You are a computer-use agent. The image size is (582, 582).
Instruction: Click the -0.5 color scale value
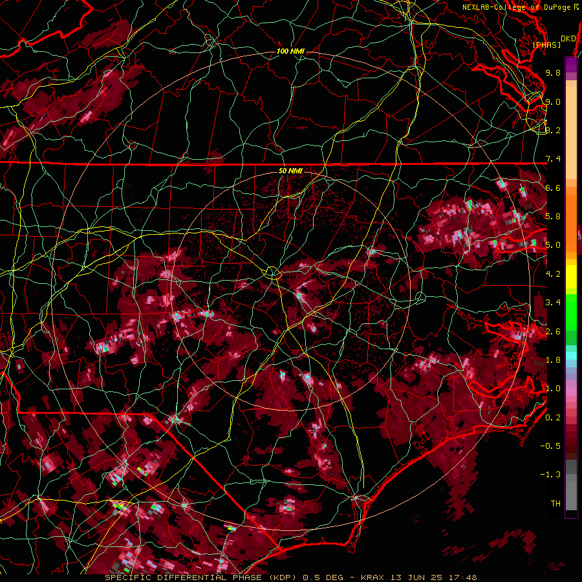(550, 446)
